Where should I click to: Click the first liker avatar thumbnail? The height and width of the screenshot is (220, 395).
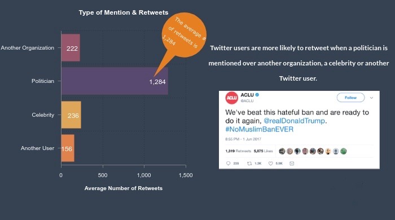click(282, 151)
